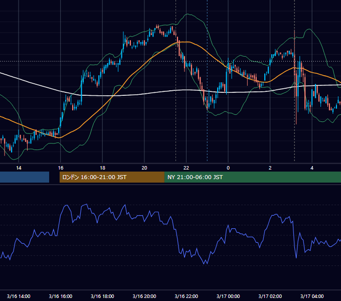This screenshot has height=301, width=341.
Task: Click the ロンドン 16:00-21:00 JST session bar
Action: pyautogui.click(x=112, y=177)
